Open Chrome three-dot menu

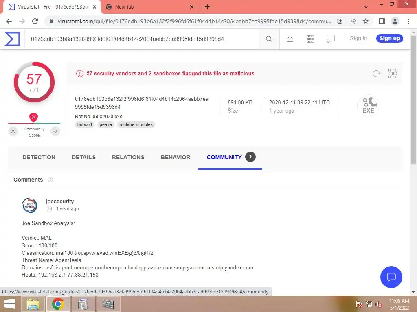point(408,21)
